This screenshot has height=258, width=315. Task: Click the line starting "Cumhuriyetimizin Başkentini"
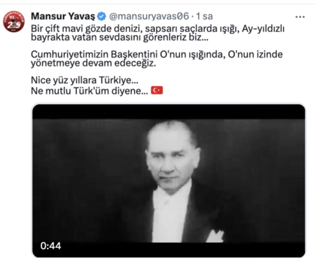point(157,55)
